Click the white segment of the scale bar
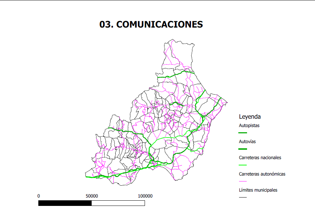This screenshot has width=315, height=223. coord(118,203)
